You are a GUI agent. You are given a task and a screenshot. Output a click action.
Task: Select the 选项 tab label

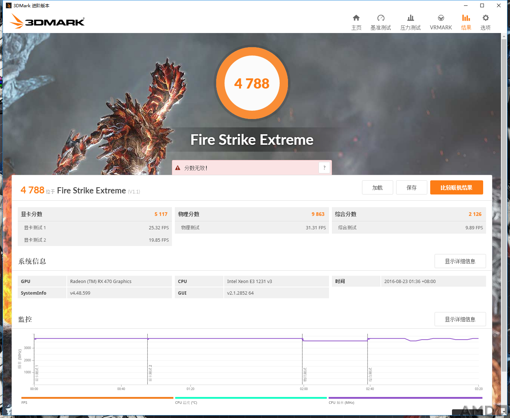pyautogui.click(x=485, y=28)
